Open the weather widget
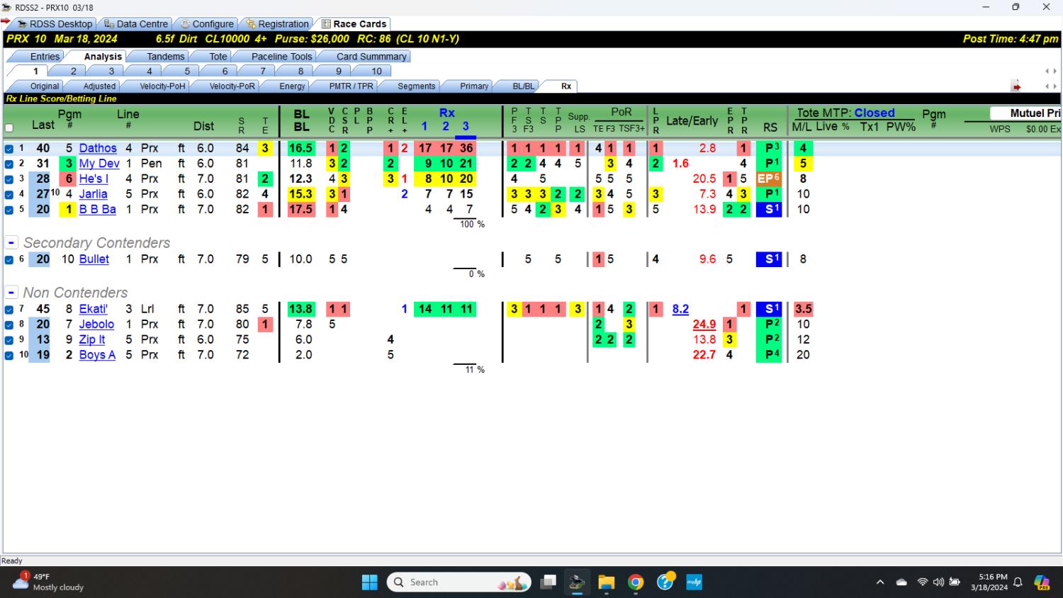1063x598 pixels. point(50,582)
